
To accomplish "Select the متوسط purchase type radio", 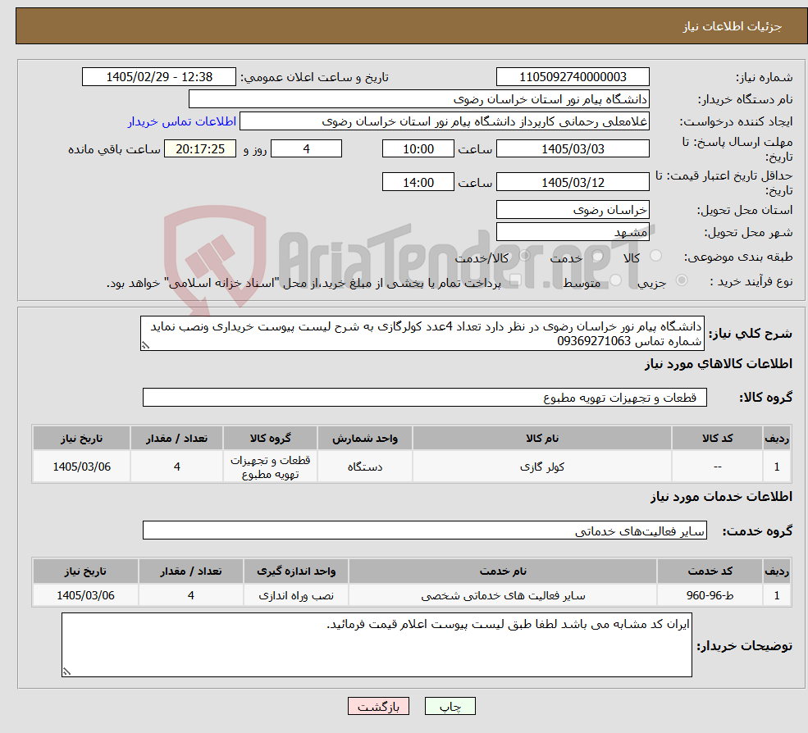I will (x=616, y=280).
